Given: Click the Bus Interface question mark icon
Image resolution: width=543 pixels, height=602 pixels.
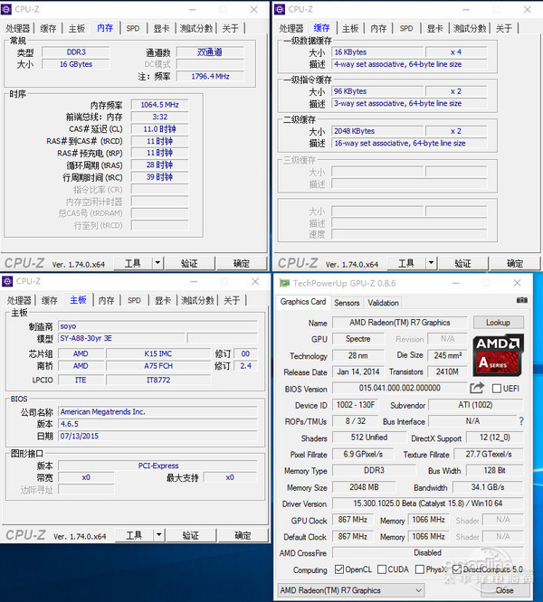Looking at the screenshot, I should click(x=521, y=421).
